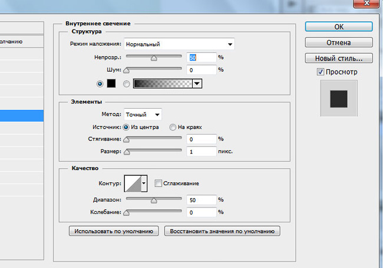Click the OK button

(x=339, y=26)
